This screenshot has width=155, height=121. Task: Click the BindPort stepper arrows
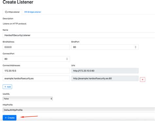(135, 47)
